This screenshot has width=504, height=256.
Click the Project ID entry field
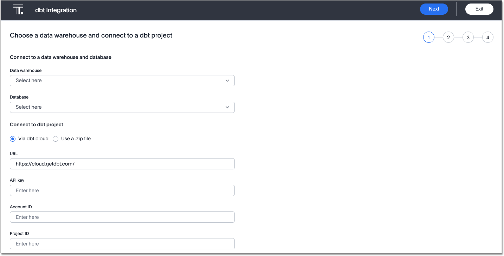tap(122, 243)
